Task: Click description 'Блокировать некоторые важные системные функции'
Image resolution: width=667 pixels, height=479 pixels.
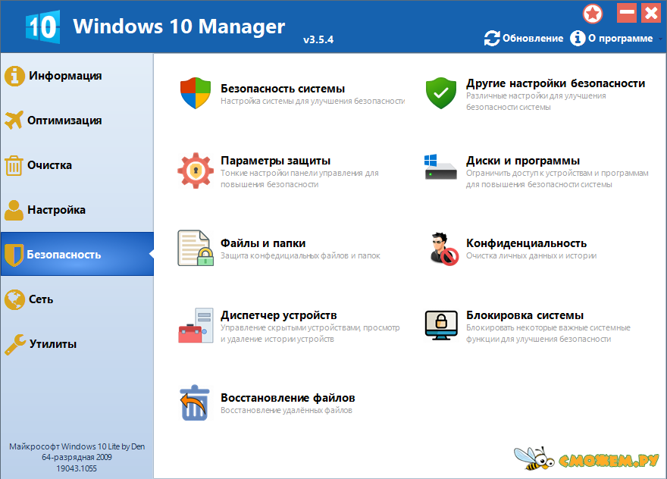Action: tap(548, 333)
